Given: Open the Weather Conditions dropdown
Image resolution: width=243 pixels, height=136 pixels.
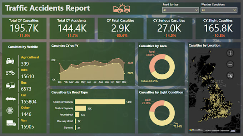Looking at the screenshot, I should [219, 10].
